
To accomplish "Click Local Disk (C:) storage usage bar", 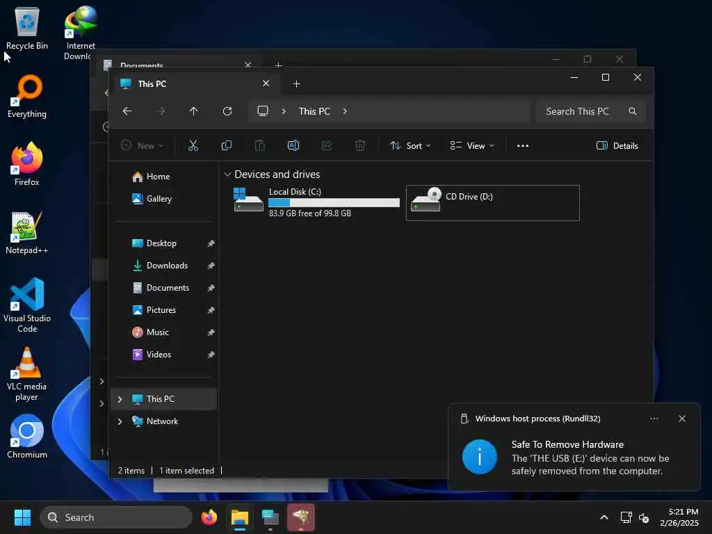I will coord(334,202).
